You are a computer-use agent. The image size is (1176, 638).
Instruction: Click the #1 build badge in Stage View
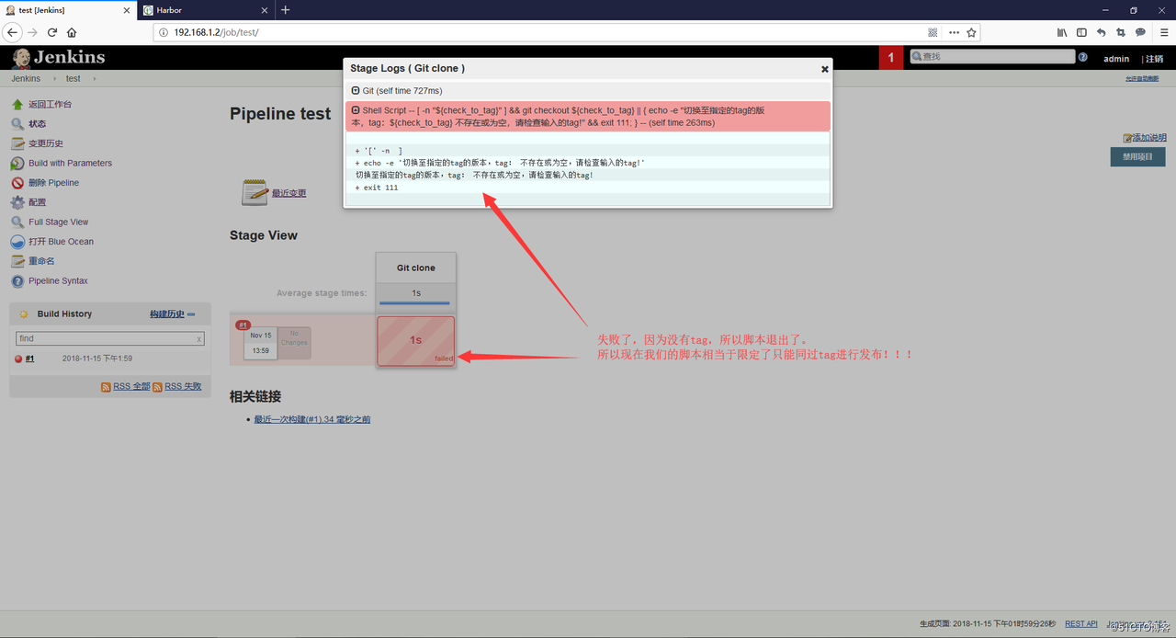coord(243,325)
